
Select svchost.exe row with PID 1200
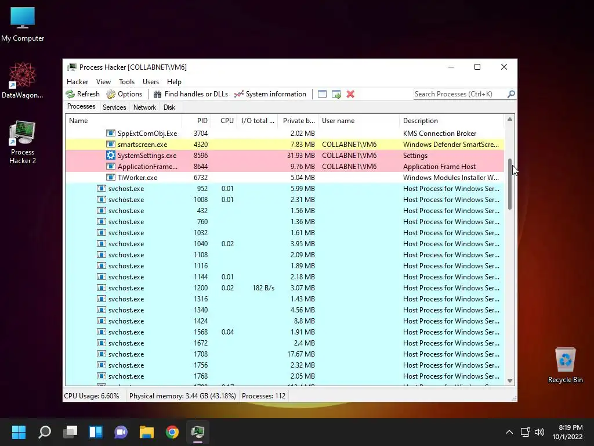click(x=285, y=288)
